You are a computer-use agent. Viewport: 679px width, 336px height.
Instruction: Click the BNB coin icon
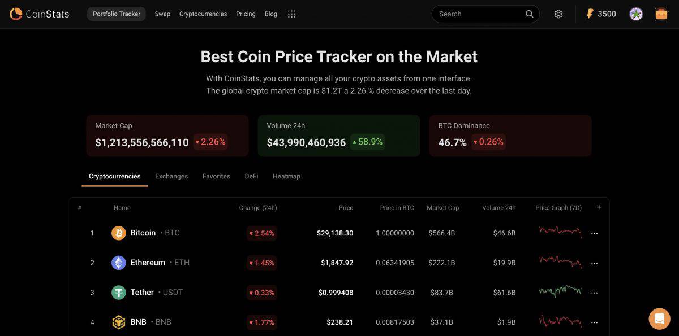(118, 322)
